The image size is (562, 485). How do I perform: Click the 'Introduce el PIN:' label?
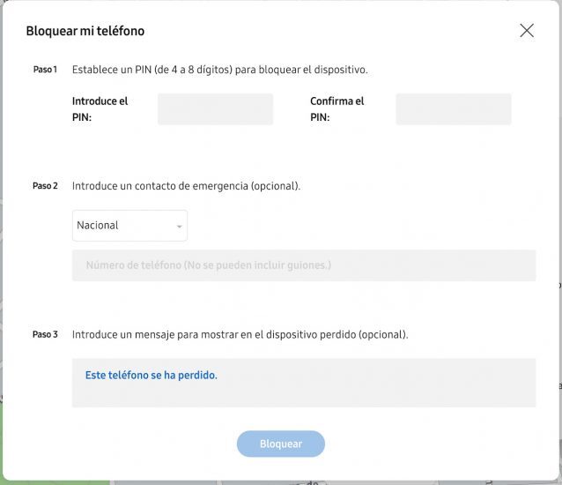100,109
